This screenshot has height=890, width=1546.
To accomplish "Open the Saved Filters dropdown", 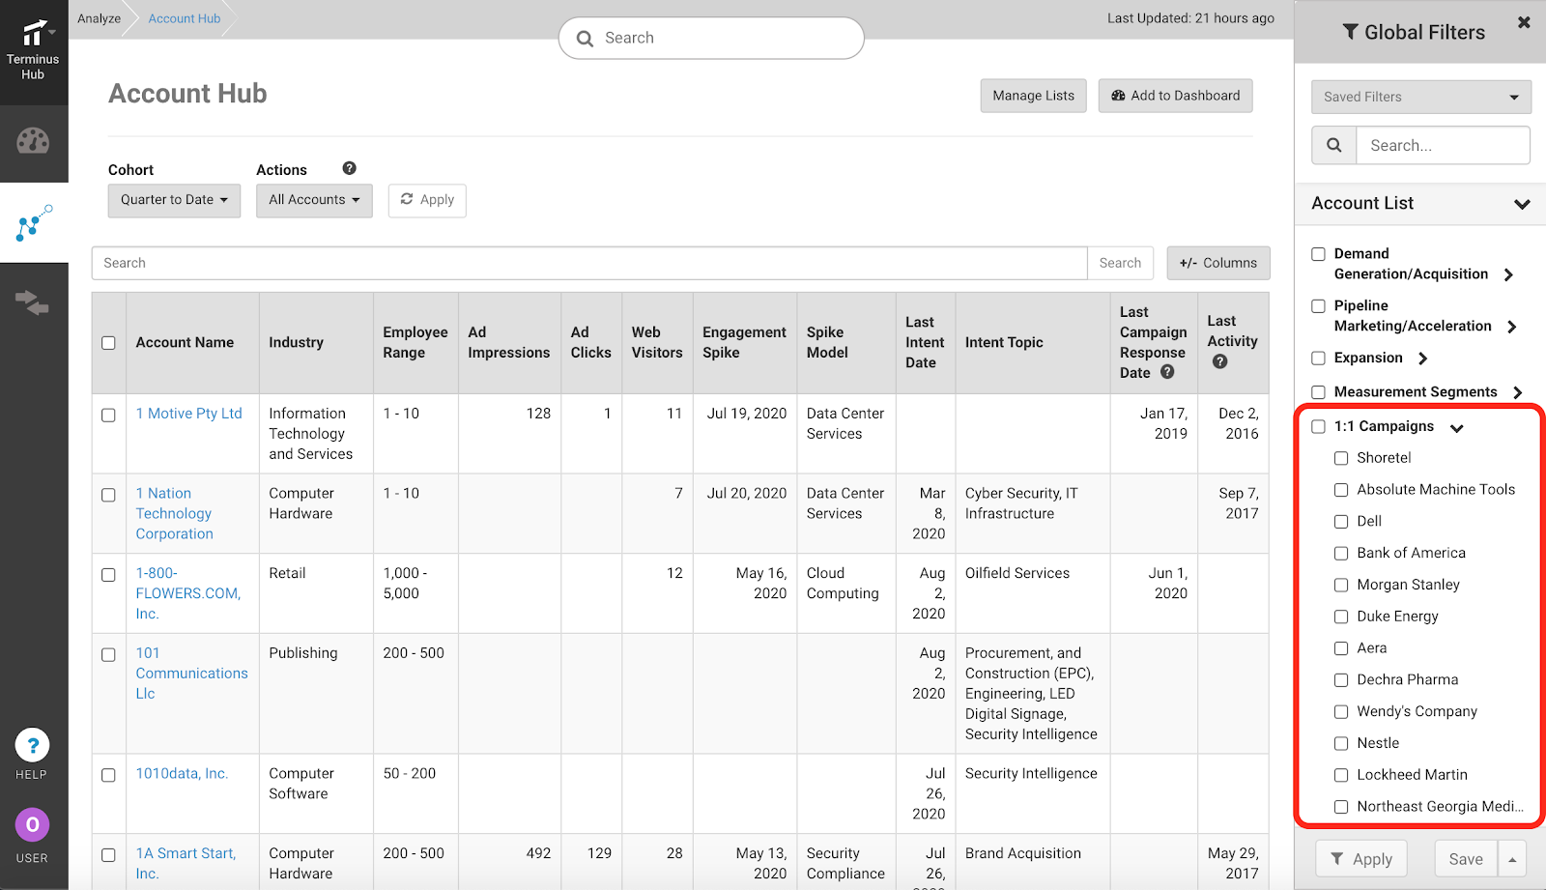I will 1421,97.
